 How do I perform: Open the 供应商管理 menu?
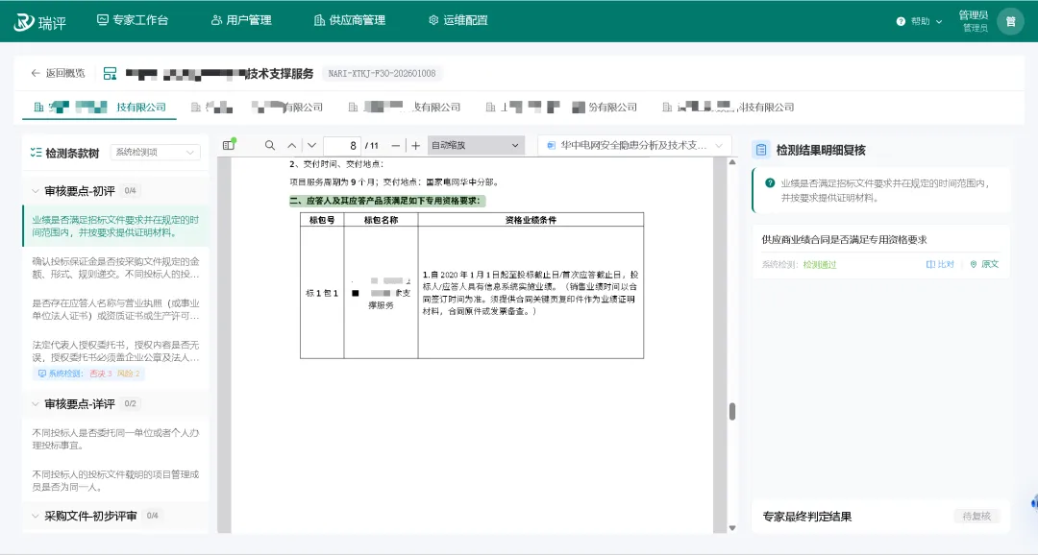click(350, 20)
